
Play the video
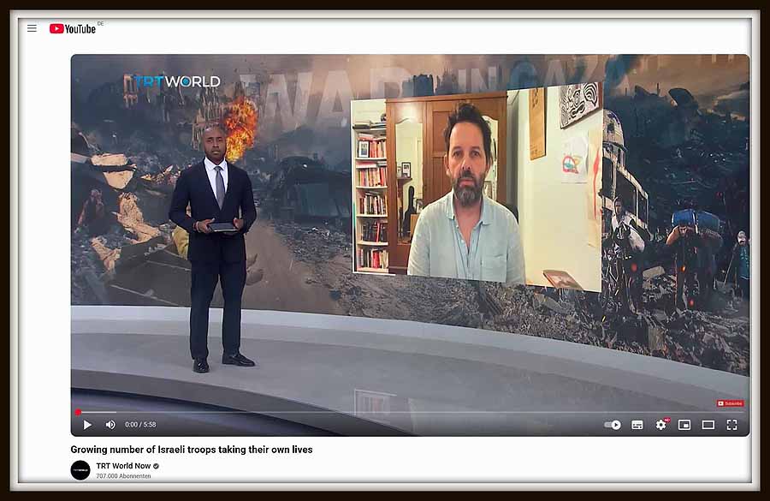pos(87,425)
